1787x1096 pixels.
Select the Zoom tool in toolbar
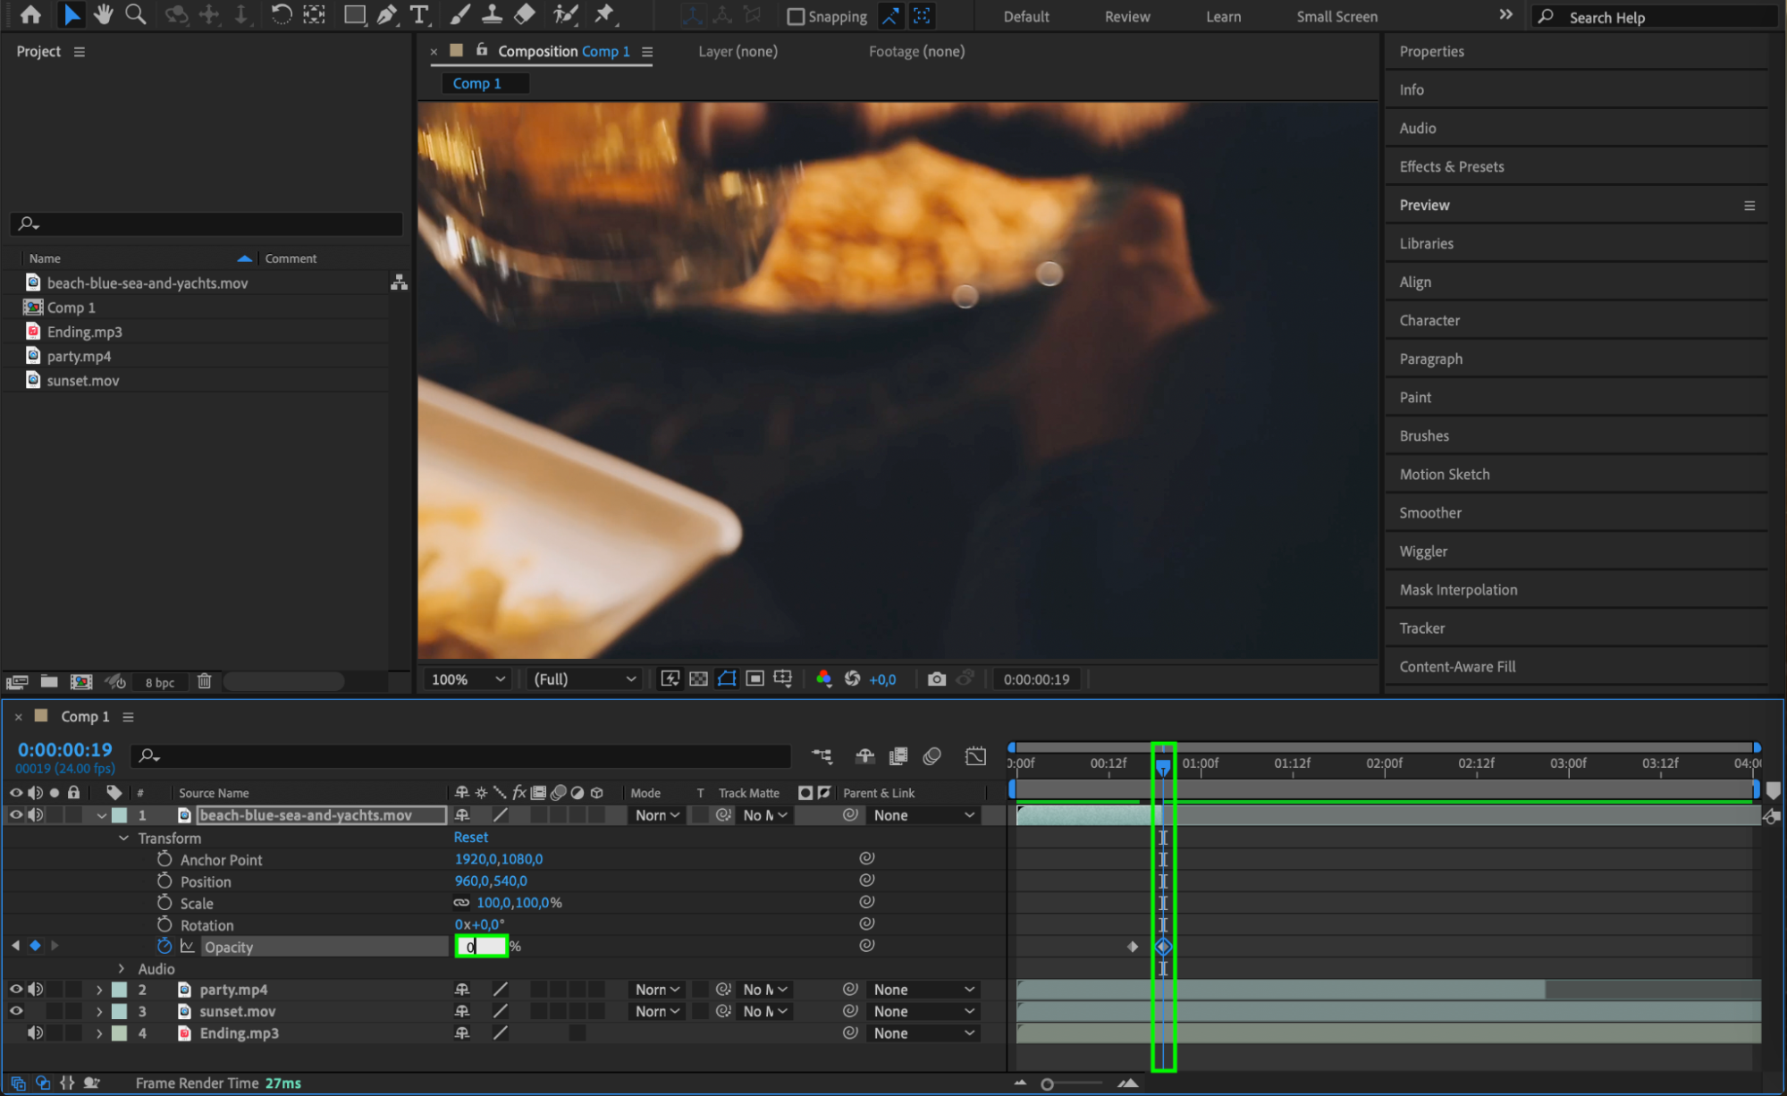(x=136, y=14)
